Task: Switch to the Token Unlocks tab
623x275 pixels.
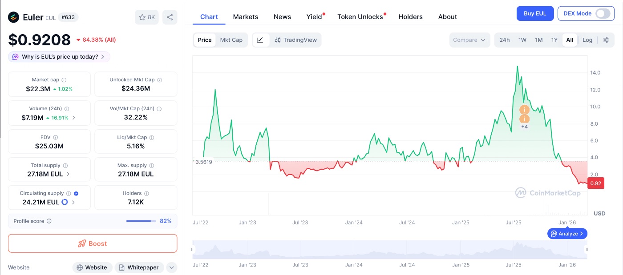Action: pyautogui.click(x=360, y=17)
